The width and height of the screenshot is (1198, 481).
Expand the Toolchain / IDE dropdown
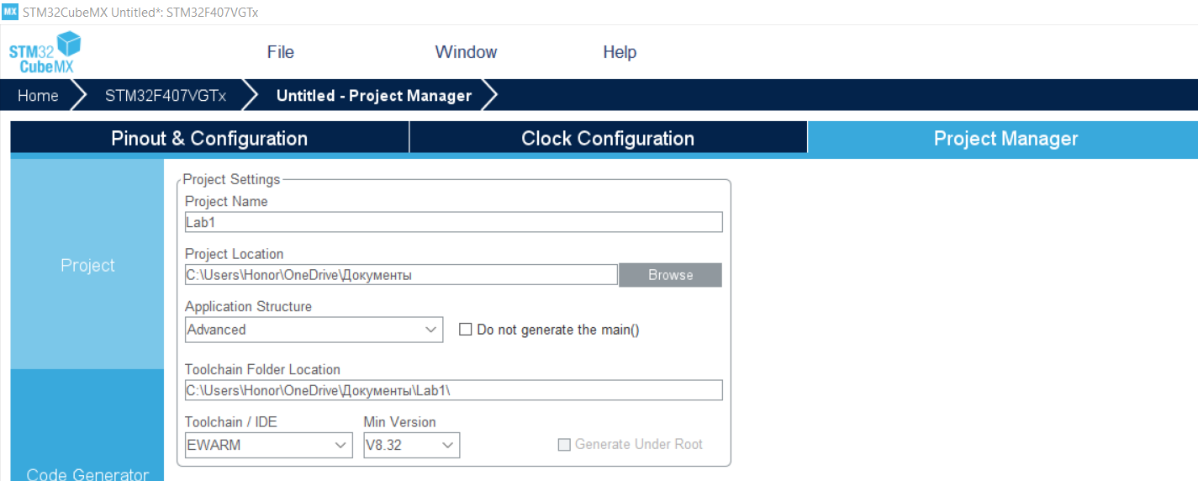(269, 445)
